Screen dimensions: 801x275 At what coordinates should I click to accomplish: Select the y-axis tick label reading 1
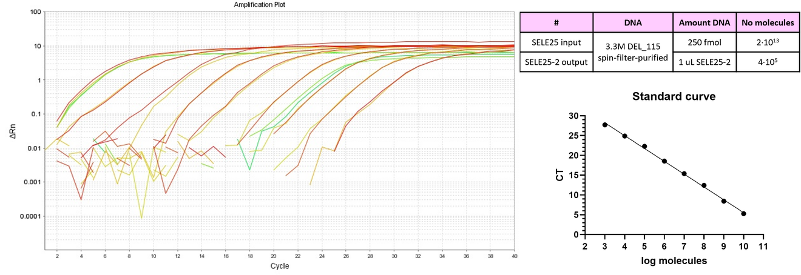pyautogui.click(x=39, y=80)
